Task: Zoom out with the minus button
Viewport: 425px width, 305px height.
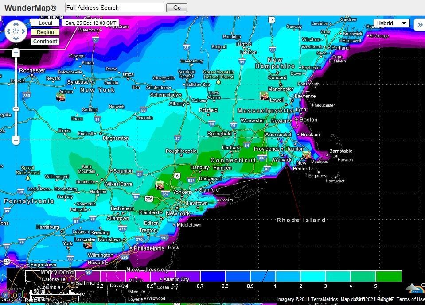Action: [16, 140]
